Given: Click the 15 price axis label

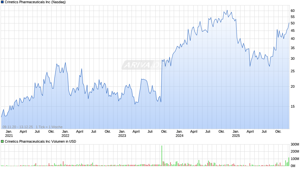Looking at the screenshot, I should point(293,106).
